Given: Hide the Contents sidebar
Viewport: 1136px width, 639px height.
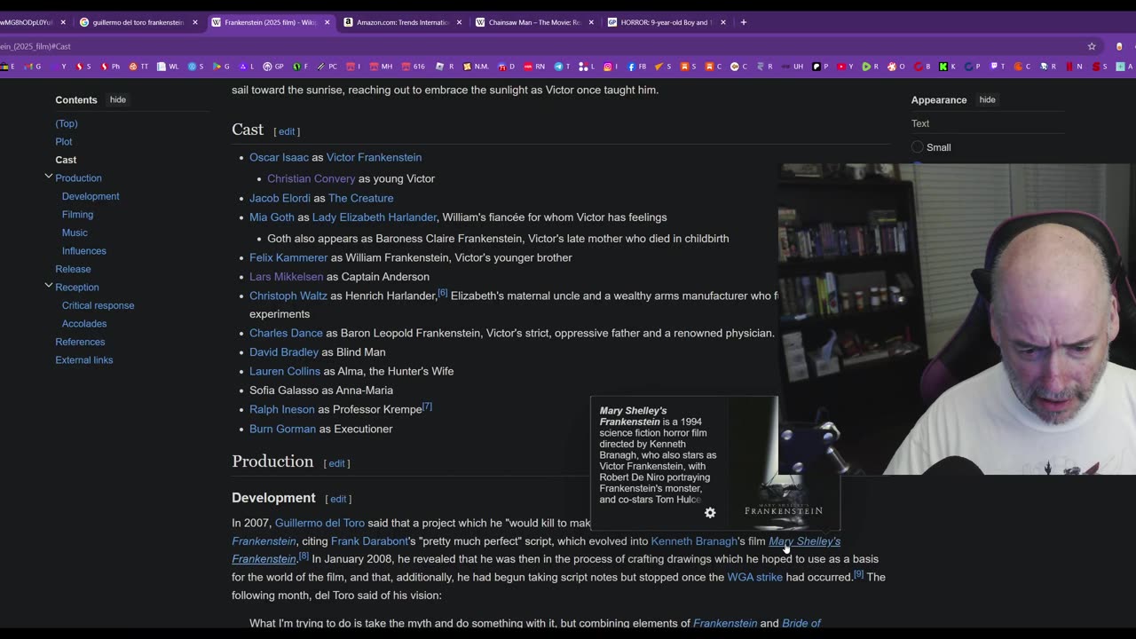Looking at the screenshot, I should (x=118, y=99).
